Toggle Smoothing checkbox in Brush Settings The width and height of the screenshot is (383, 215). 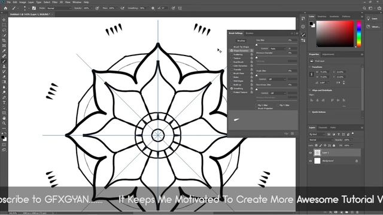232,88
